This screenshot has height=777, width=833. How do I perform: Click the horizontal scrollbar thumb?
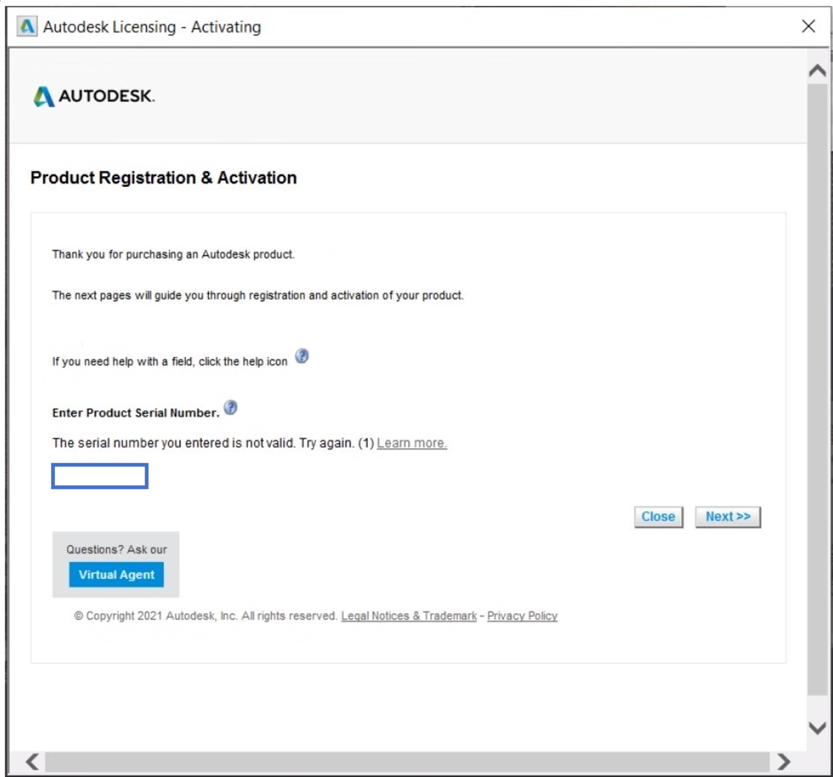pos(407,761)
